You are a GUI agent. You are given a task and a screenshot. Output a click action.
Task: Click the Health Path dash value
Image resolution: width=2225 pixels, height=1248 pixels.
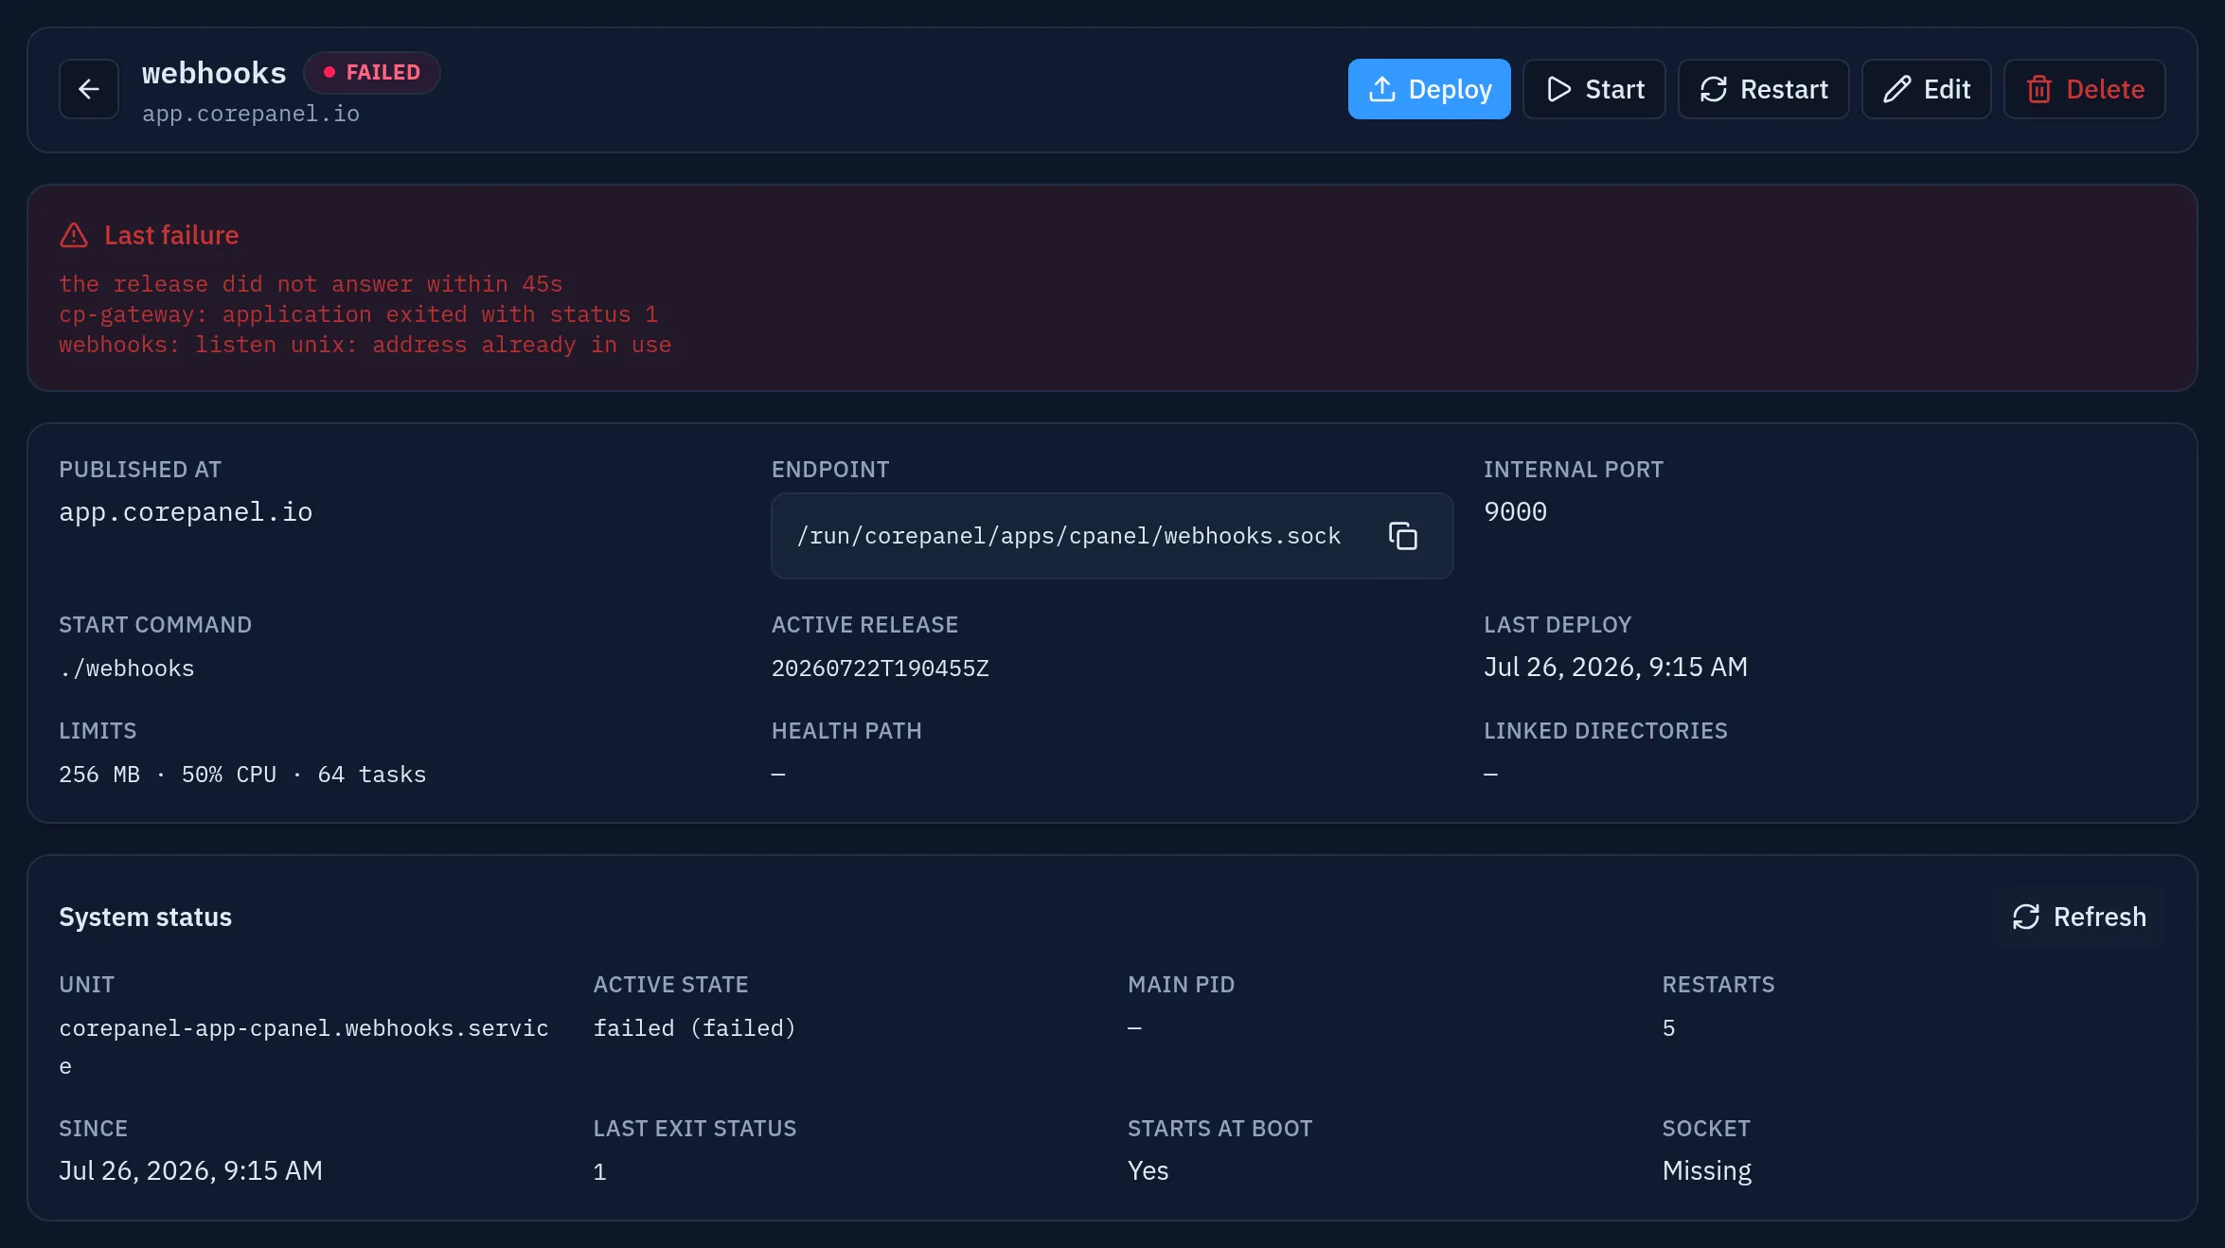click(778, 775)
